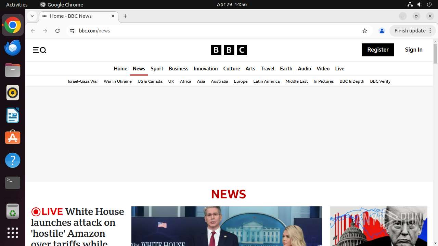Go to the Earth section
The height and width of the screenshot is (246, 438).
[x=286, y=69]
